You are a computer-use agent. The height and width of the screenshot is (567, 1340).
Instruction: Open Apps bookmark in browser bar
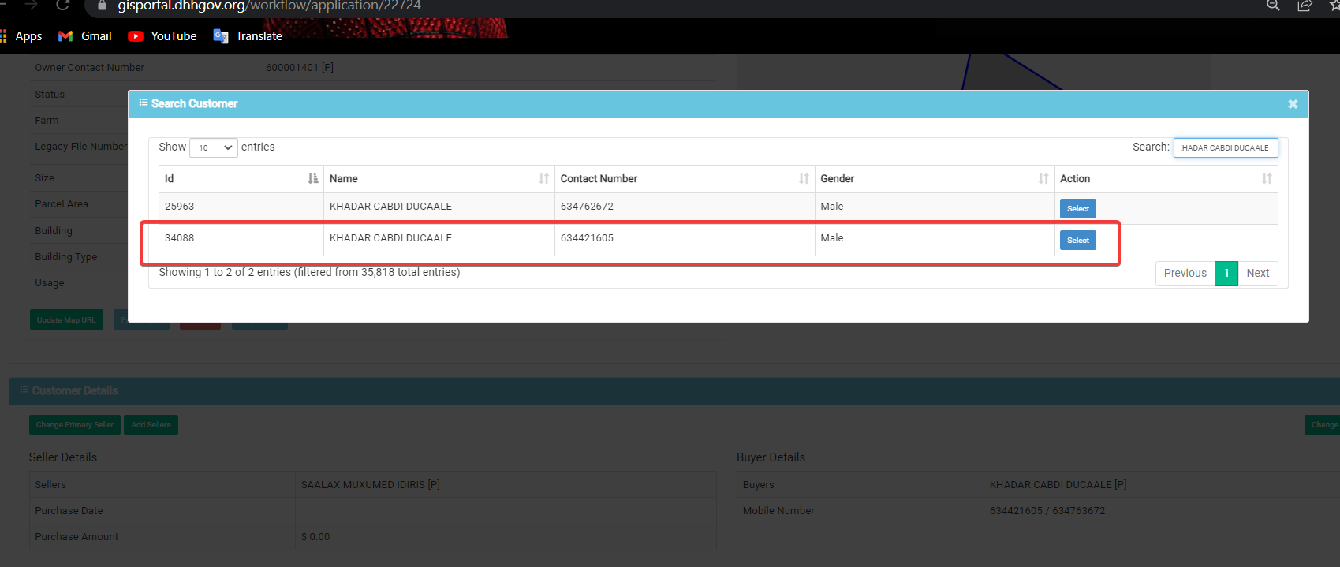[21, 36]
